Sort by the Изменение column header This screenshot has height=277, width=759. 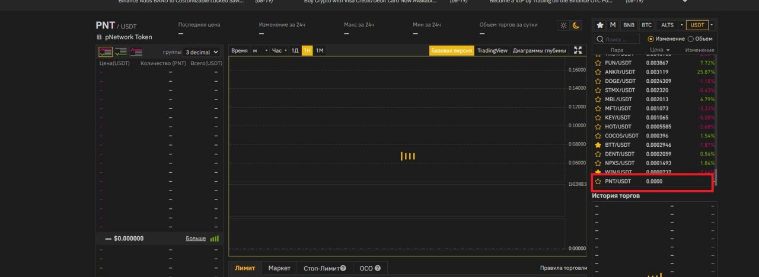(x=700, y=50)
